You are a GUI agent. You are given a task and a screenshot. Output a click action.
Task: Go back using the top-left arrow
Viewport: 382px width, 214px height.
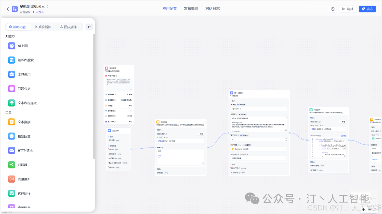coord(7,9)
